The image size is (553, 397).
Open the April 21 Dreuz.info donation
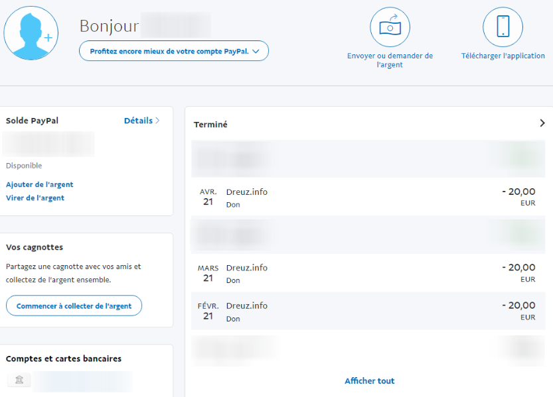[367, 197]
